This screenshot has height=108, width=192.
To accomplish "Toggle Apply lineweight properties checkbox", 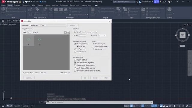I will pos(75,68).
